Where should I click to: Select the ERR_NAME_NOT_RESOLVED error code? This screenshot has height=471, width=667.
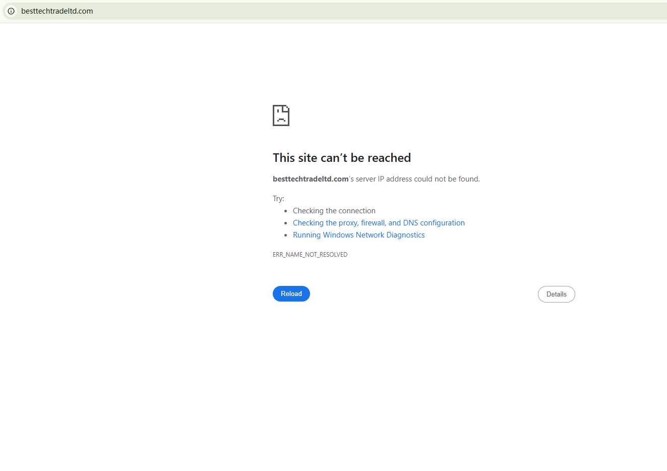[x=310, y=255]
